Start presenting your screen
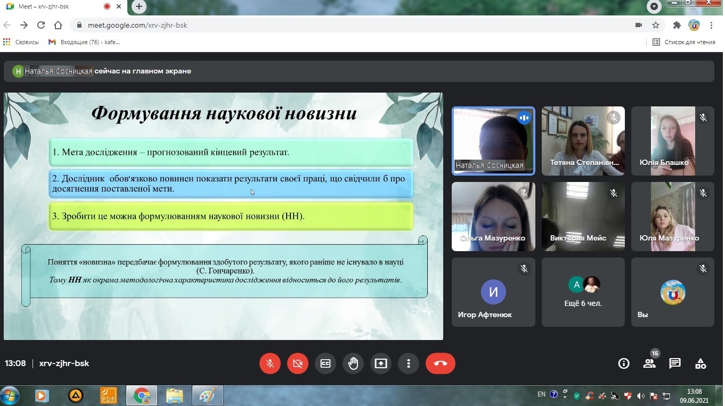 click(381, 363)
